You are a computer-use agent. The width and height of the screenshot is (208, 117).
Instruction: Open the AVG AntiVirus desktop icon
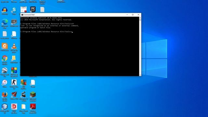point(23,82)
